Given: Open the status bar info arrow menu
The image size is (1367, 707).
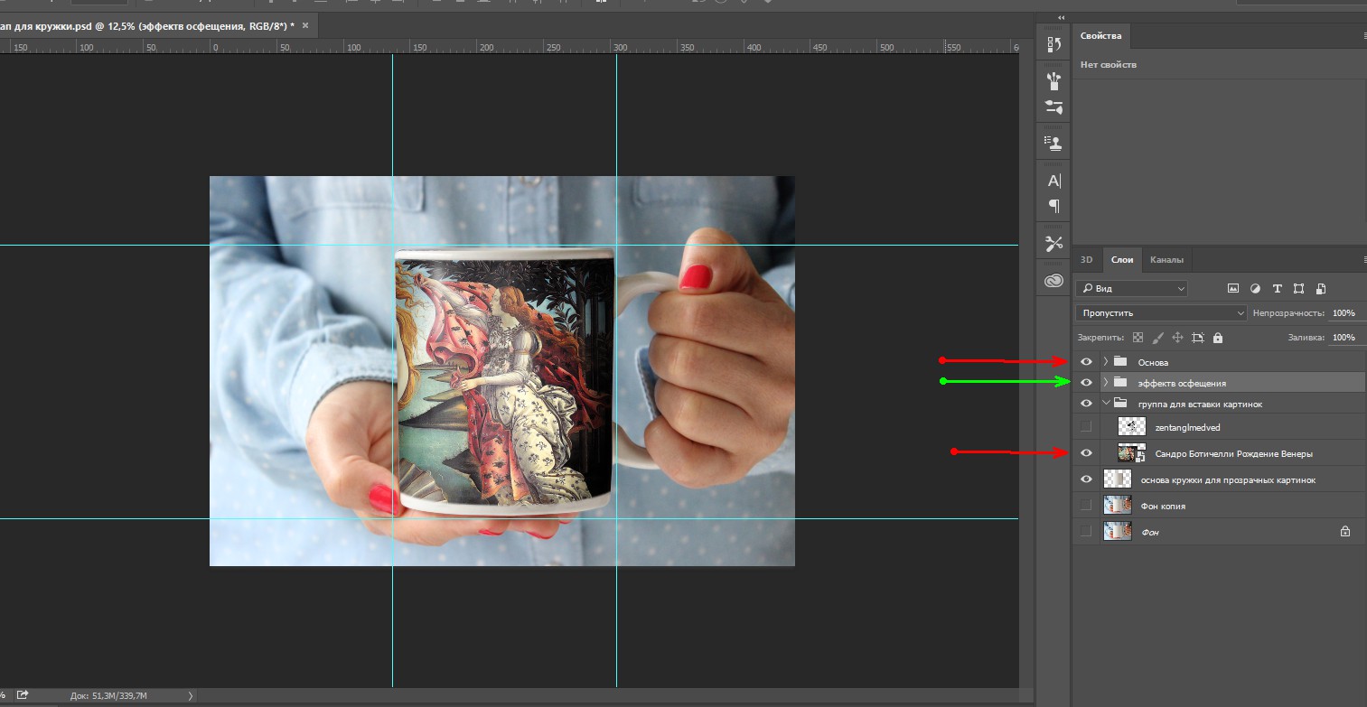Looking at the screenshot, I should pos(190,695).
